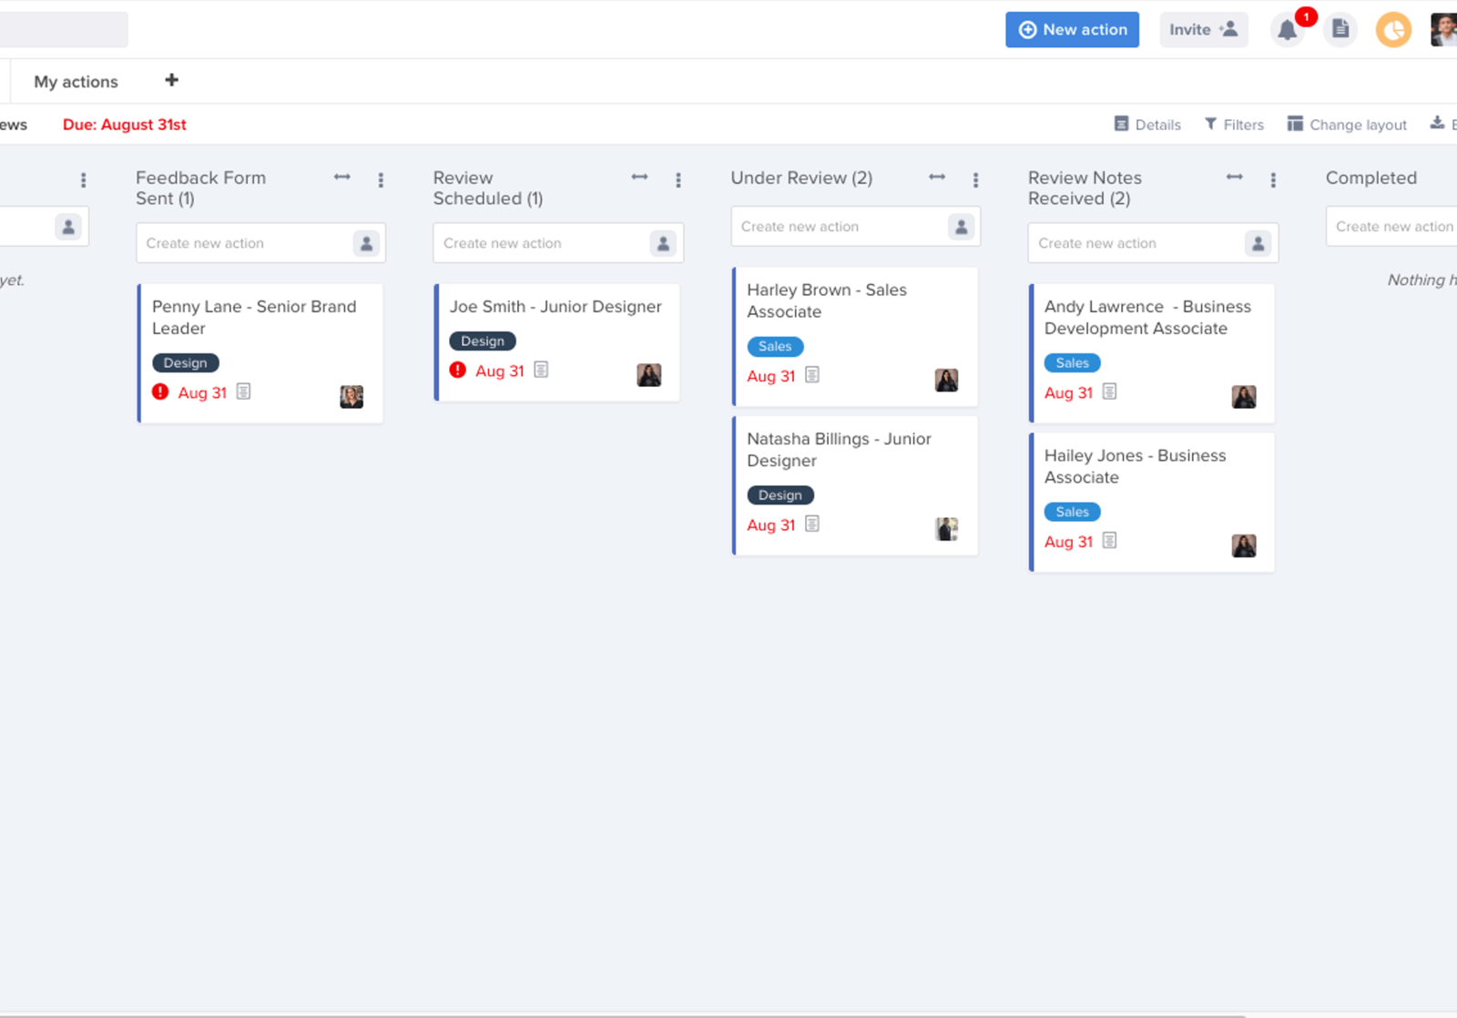
Task: Open the user profile avatar
Action: 1443,29
